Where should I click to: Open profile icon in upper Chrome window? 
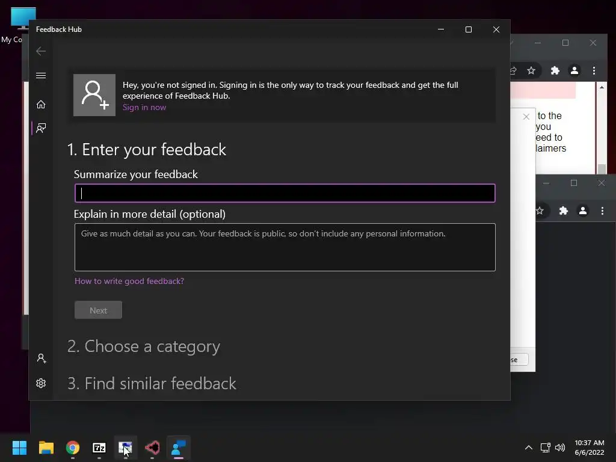574,71
